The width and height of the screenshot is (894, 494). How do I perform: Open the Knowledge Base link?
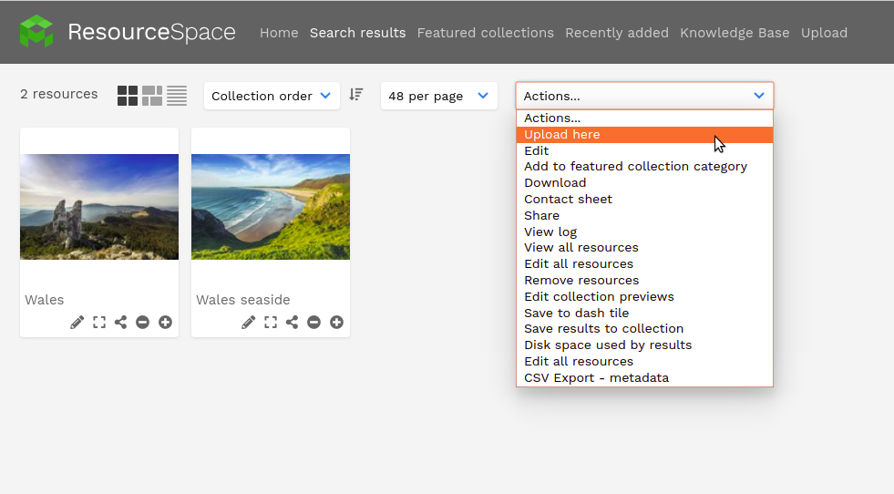click(735, 33)
